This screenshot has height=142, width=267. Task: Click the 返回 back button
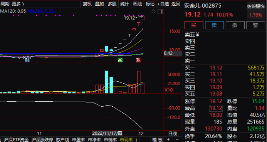coord(176,4)
